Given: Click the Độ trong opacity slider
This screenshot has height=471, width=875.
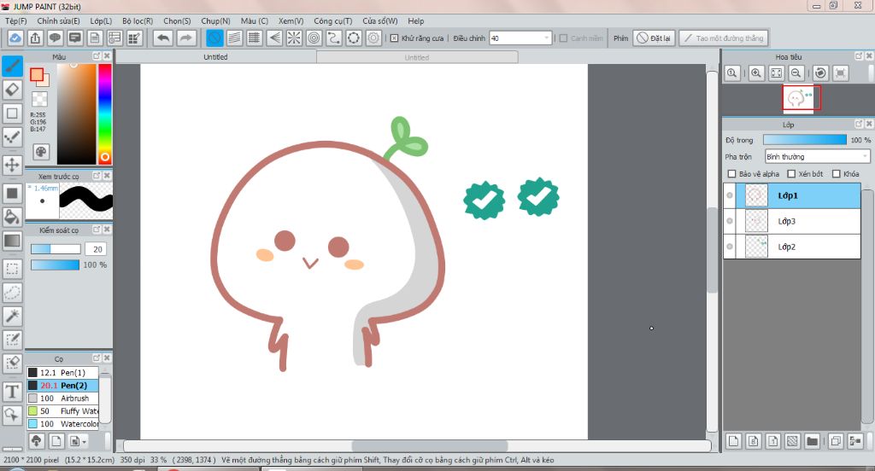Looking at the screenshot, I should (x=805, y=140).
